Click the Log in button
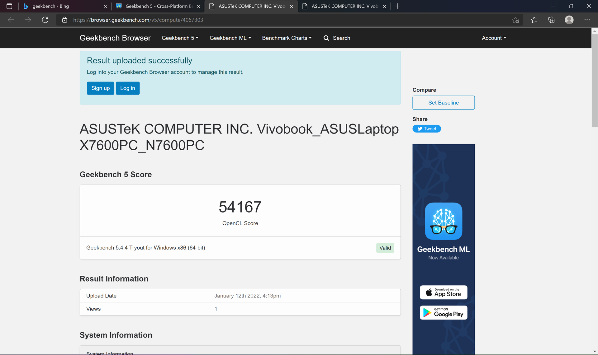Viewport: 598px width, 355px height. coord(128,88)
